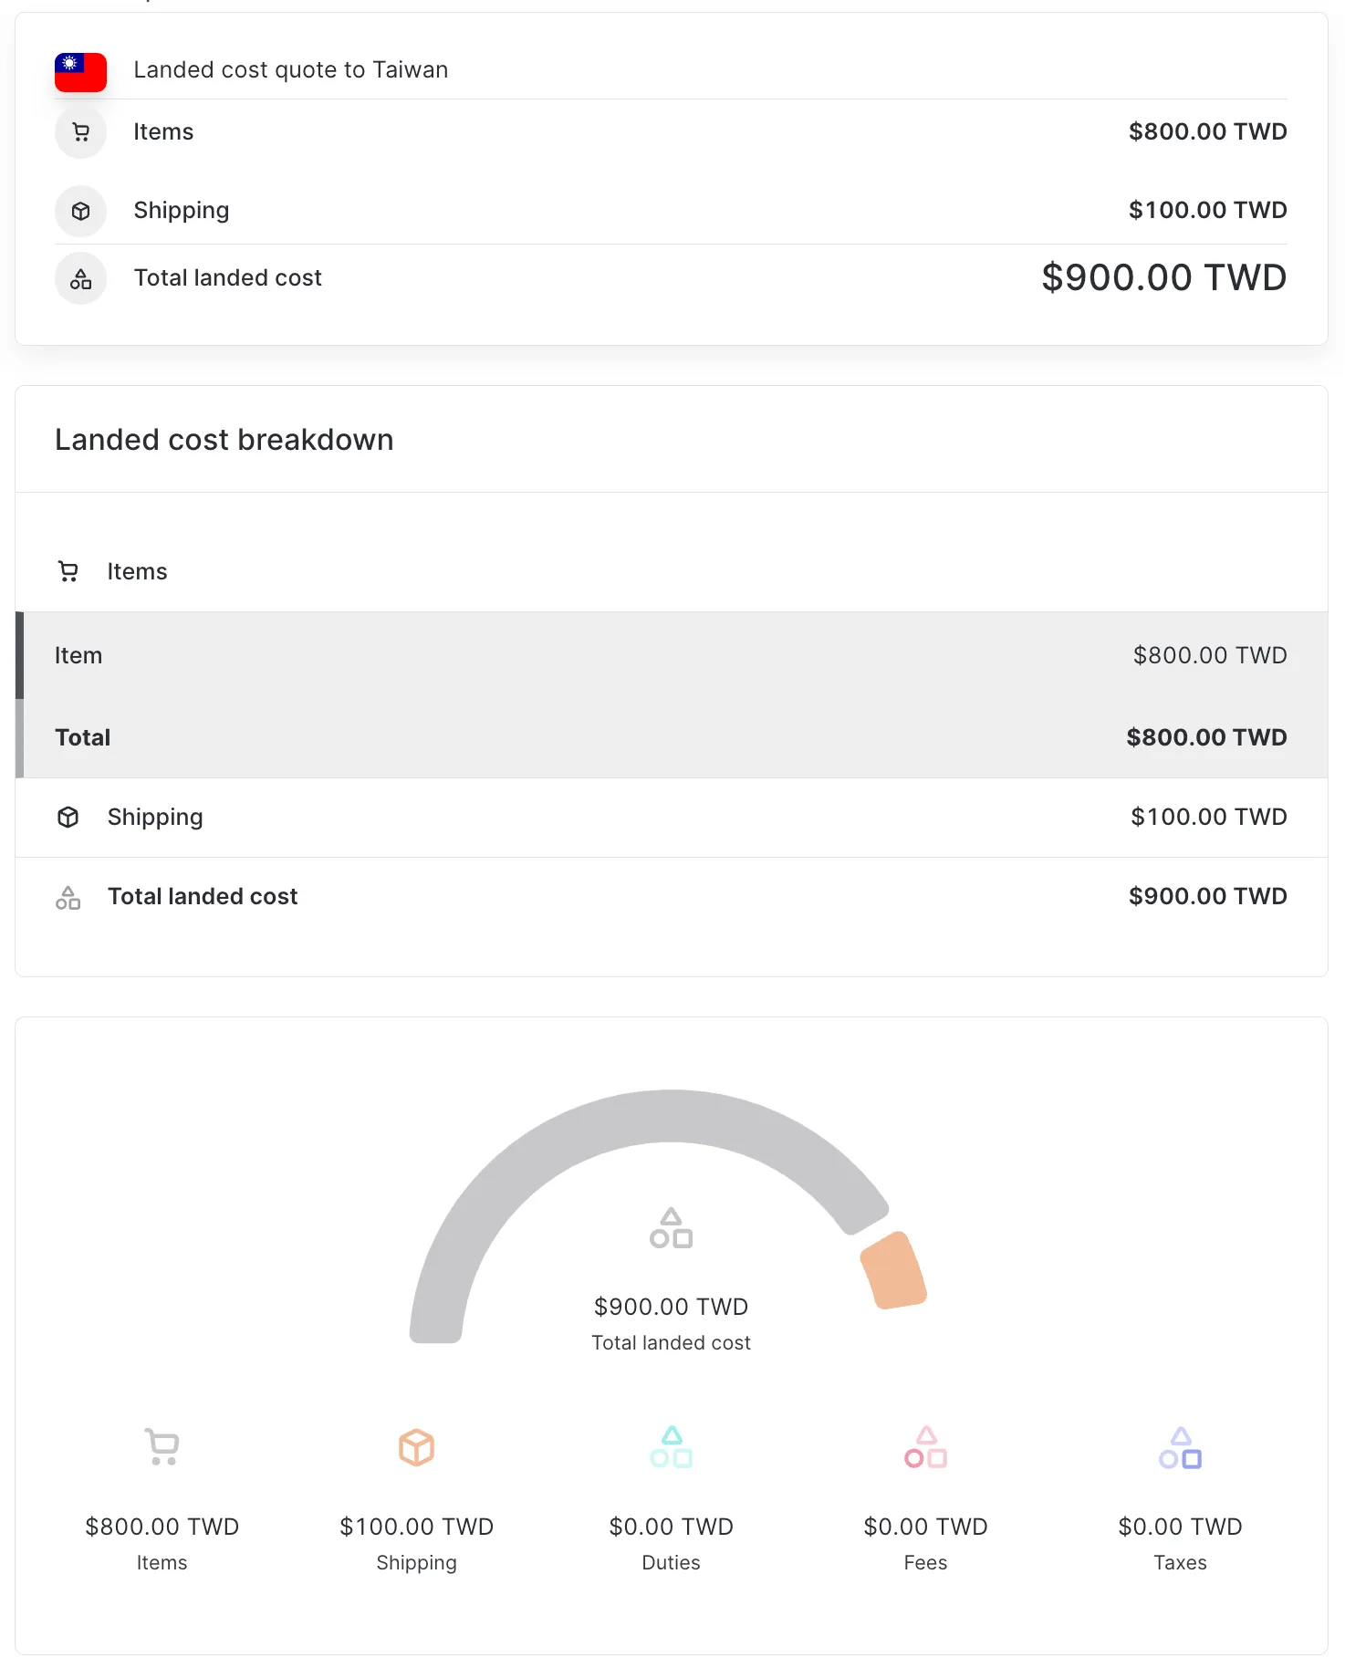Click the Landed cost breakdown heading
Viewport: 1345px width, 1668px height.
coord(224,440)
